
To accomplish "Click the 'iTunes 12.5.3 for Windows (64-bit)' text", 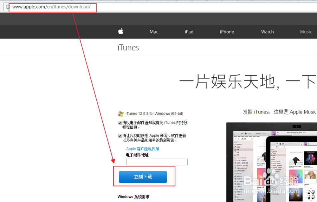I will [x=154, y=114].
